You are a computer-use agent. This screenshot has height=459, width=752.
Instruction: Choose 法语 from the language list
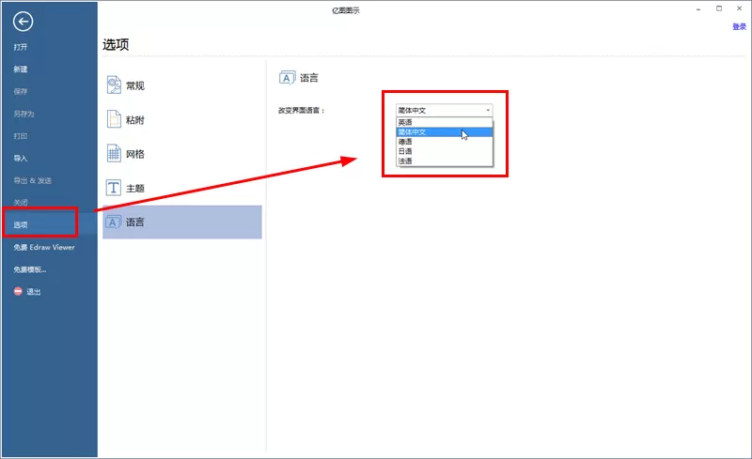point(445,161)
